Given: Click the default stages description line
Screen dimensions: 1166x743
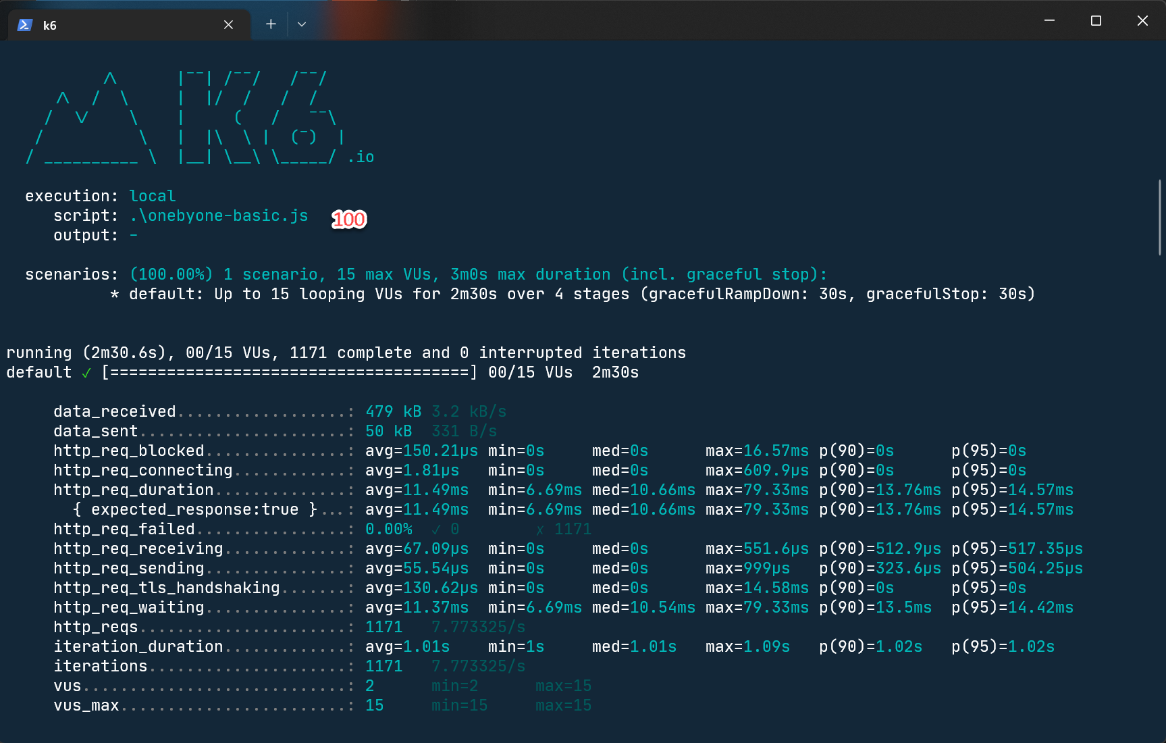Looking at the screenshot, I should pos(573,294).
